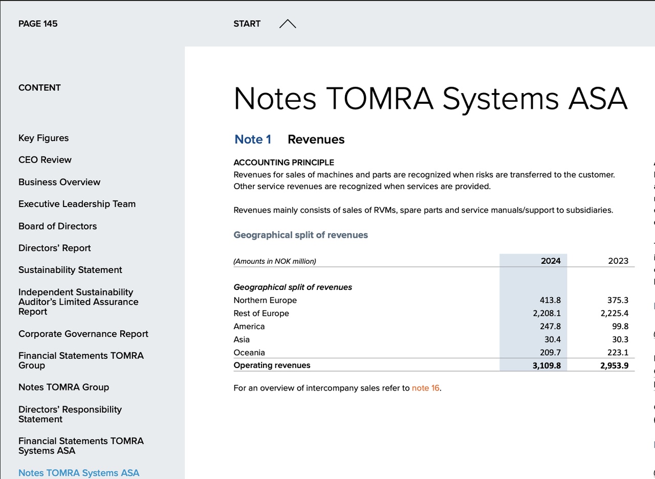The width and height of the screenshot is (655, 479).
Task: Click the 30.4 Asia 2024 value
Action: (553, 339)
